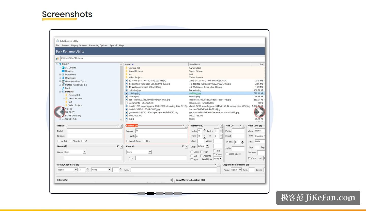Click the 3D Objects cube icon
The height and width of the screenshot is (211, 366).
(x=63, y=68)
